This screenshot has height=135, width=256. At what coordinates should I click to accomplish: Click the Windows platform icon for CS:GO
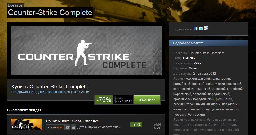(68, 127)
